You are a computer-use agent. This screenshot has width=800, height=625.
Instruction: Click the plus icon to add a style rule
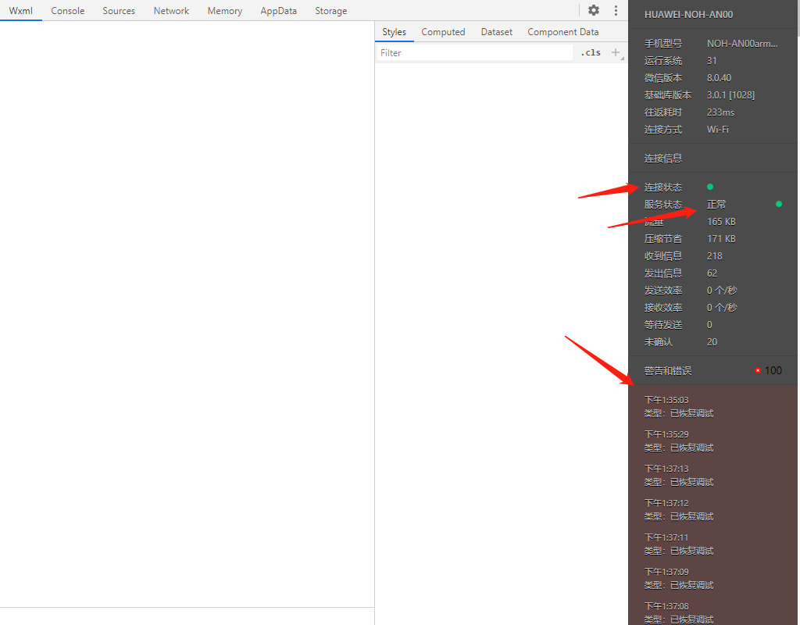click(616, 52)
